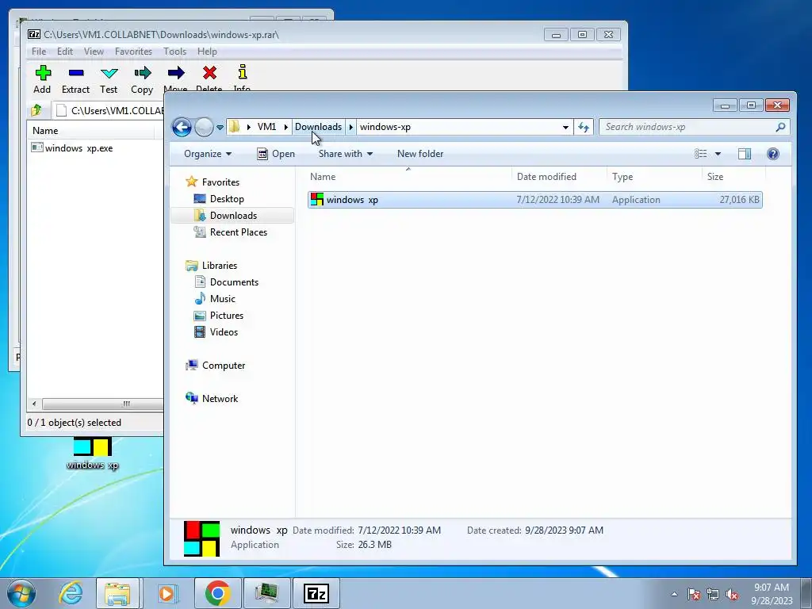Image resolution: width=812 pixels, height=609 pixels.
Task: Open the Edit menu in 7-Zip
Action: (65, 52)
